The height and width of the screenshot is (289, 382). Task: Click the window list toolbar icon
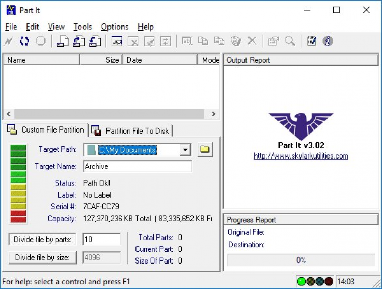pyautogui.click(x=117, y=41)
